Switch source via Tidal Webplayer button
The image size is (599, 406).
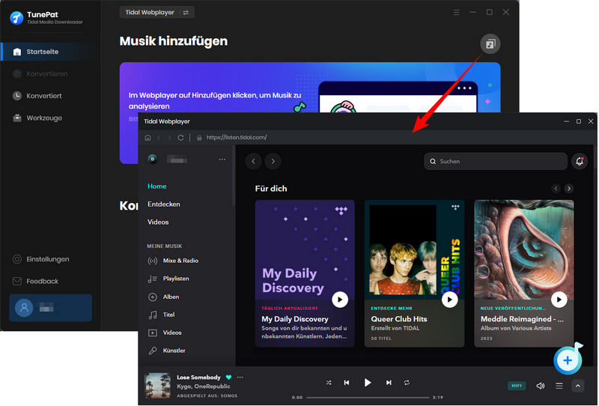pos(156,12)
